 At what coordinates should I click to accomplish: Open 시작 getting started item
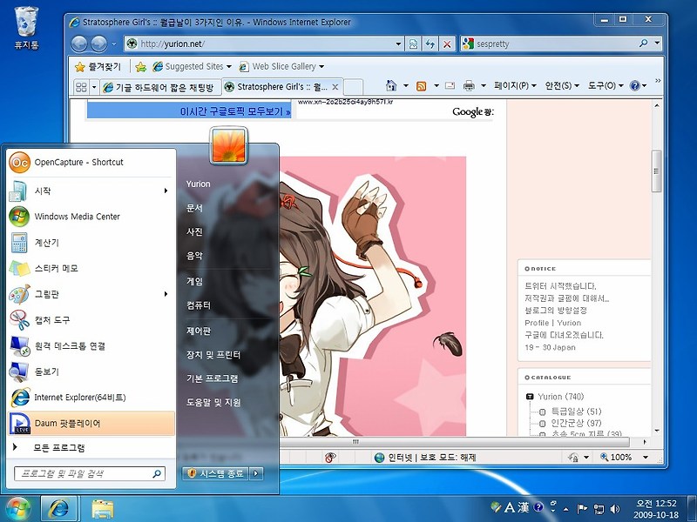point(91,191)
